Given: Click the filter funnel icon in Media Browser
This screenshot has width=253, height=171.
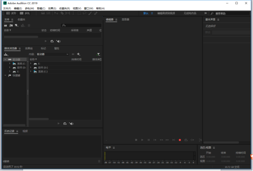Looking at the screenshot, I should click(x=98, y=54).
